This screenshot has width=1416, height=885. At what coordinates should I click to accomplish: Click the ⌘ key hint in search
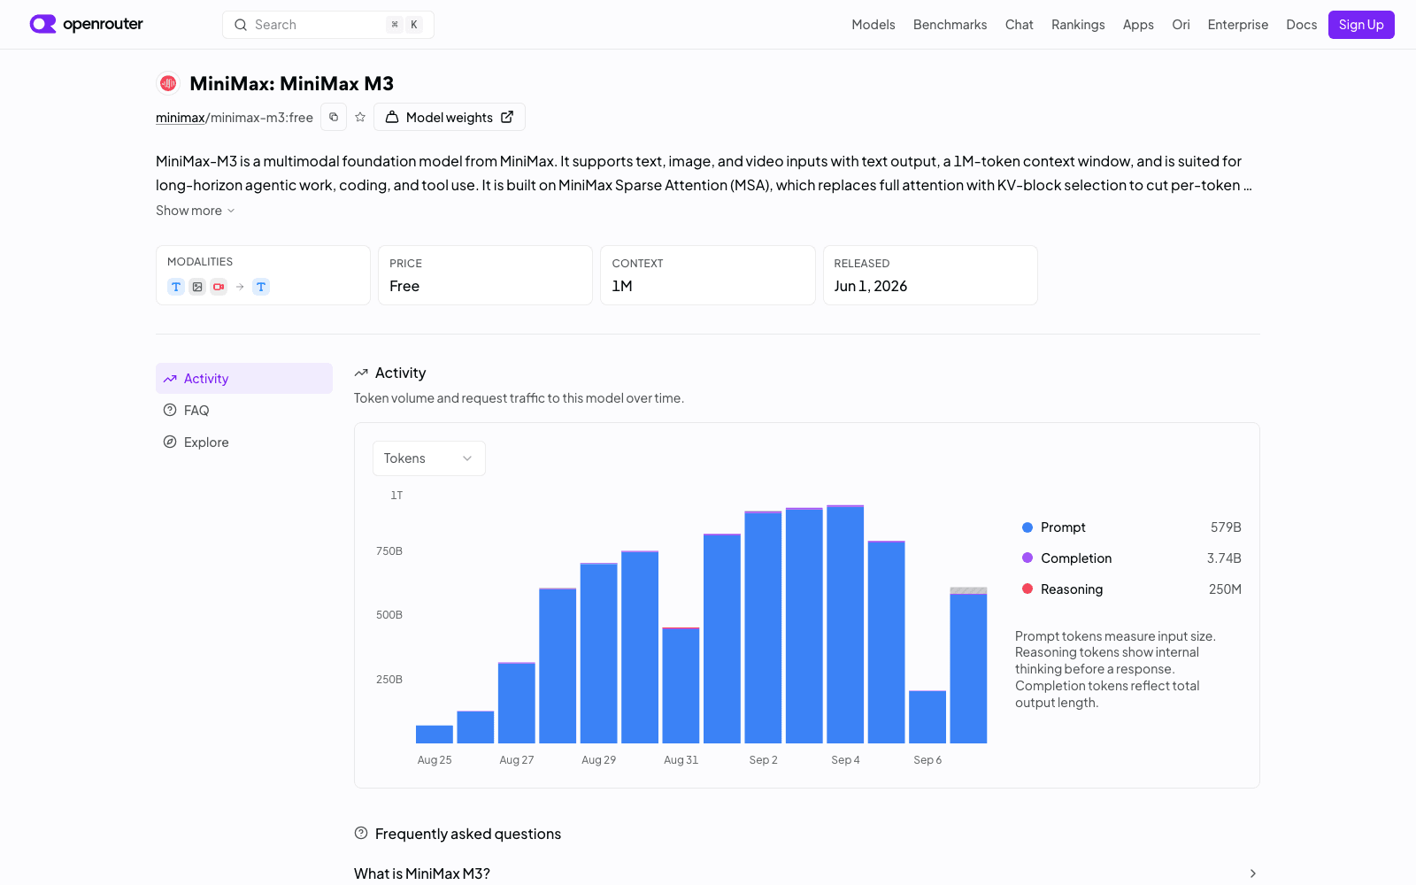pyautogui.click(x=395, y=25)
